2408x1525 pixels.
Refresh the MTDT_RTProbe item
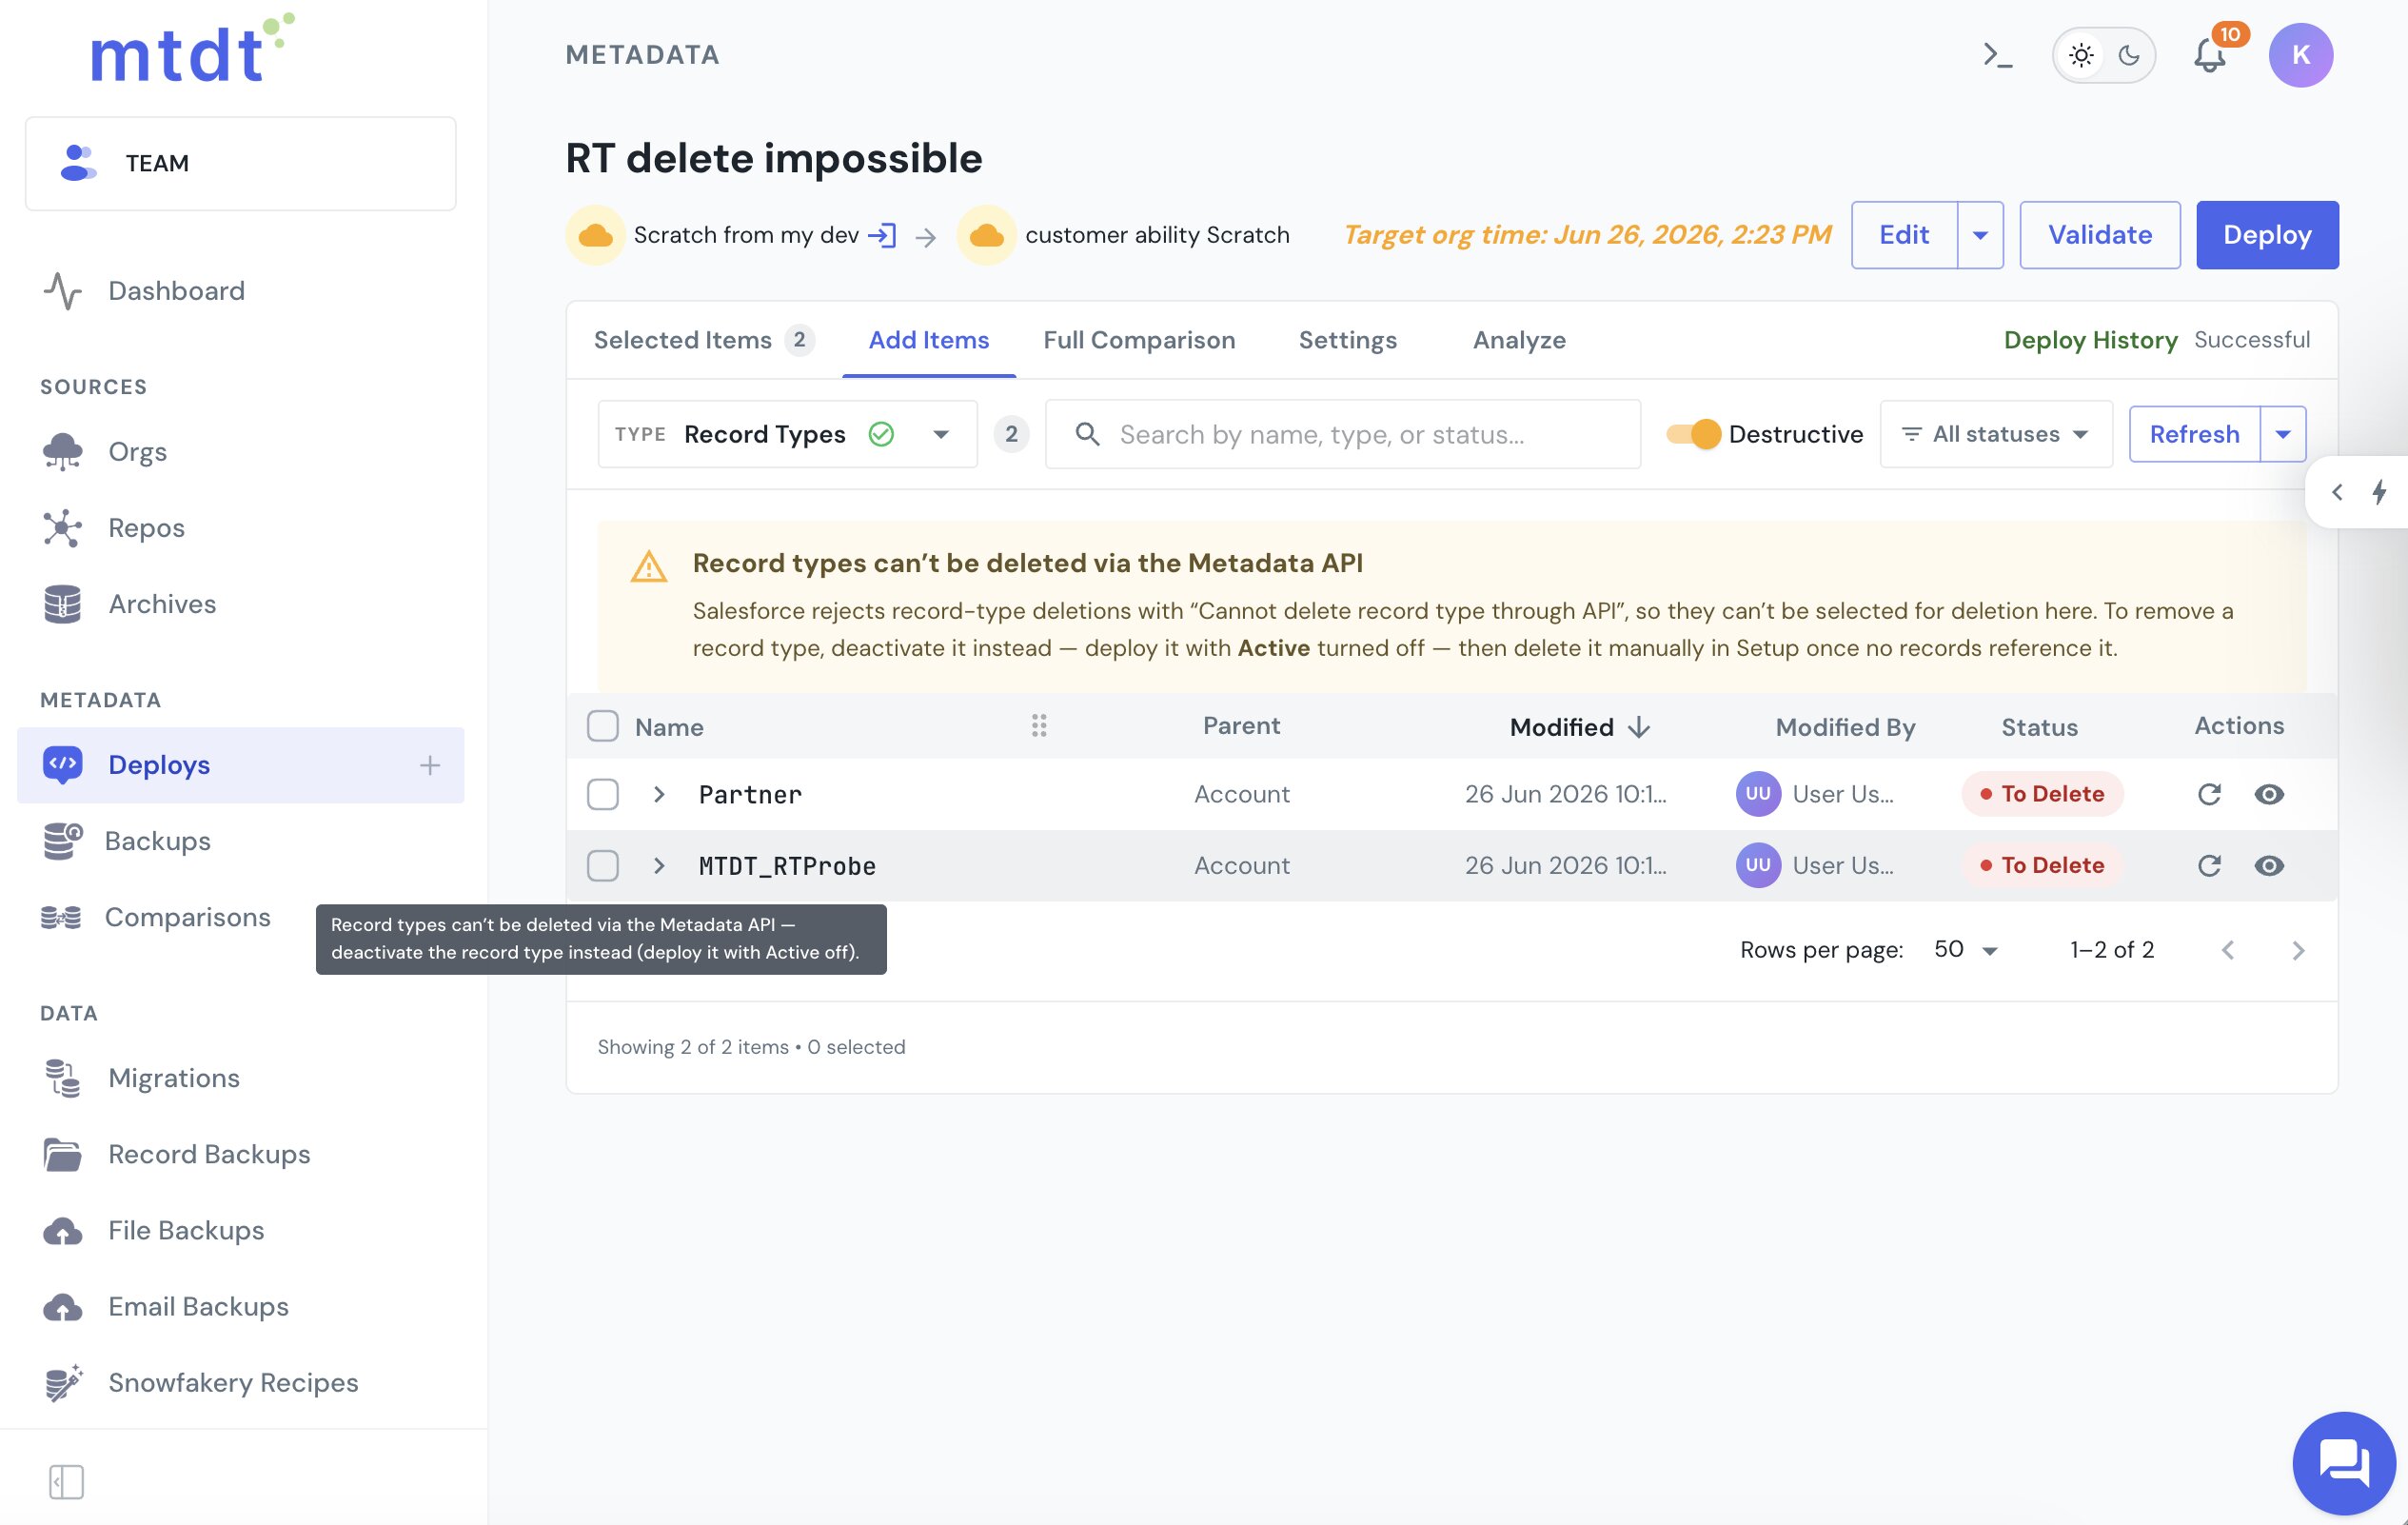pyautogui.click(x=2209, y=865)
